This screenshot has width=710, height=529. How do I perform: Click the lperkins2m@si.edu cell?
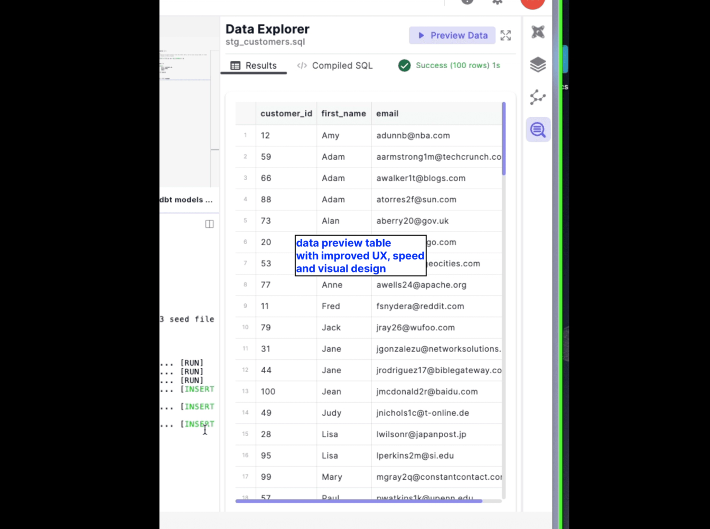point(436,456)
